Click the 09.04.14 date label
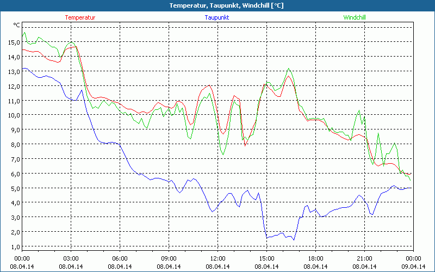This screenshot has width=435, height=272. point(413,267)
